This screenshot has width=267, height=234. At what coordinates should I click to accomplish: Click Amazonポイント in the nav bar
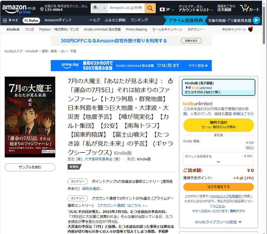58,20
